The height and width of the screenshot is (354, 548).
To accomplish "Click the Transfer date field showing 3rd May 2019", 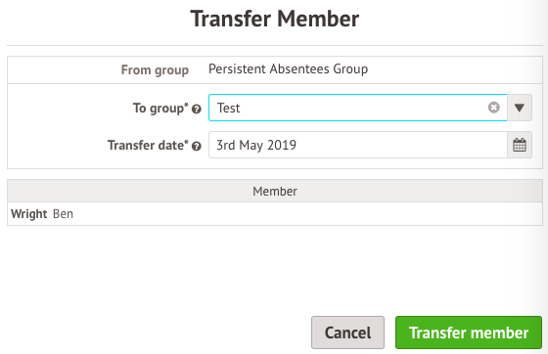I will tap(357, 145).
